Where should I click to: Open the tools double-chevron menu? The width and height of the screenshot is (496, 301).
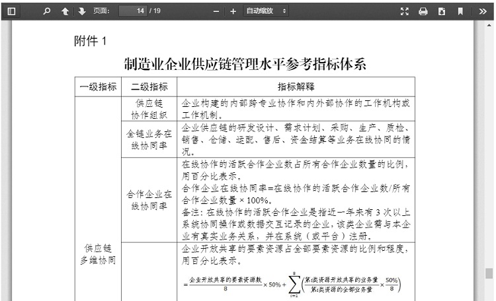[483, 11]
